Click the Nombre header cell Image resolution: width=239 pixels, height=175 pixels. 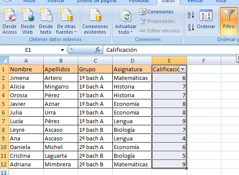pos(26,70)
